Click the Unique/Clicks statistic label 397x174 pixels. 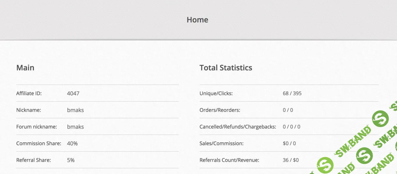(216, 93)
